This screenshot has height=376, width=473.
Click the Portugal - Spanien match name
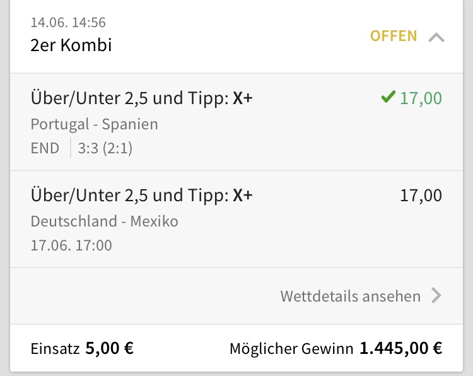click(x=94, y=124)
